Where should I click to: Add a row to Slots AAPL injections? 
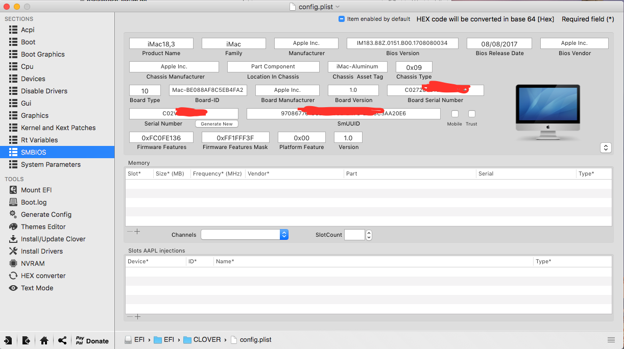(x=137, y=316)
